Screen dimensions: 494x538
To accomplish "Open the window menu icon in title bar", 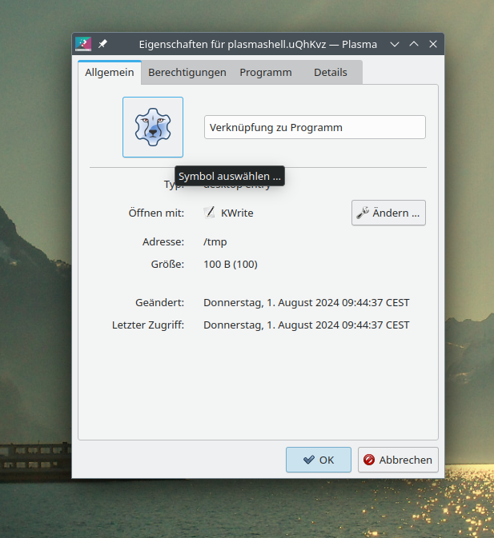I will 83,44.
